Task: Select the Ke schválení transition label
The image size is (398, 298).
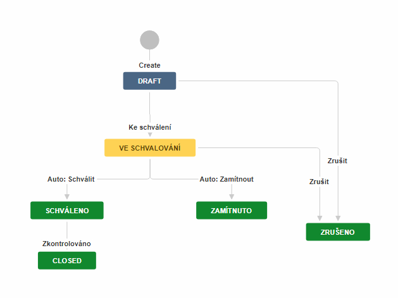Action: coord(150,127)
